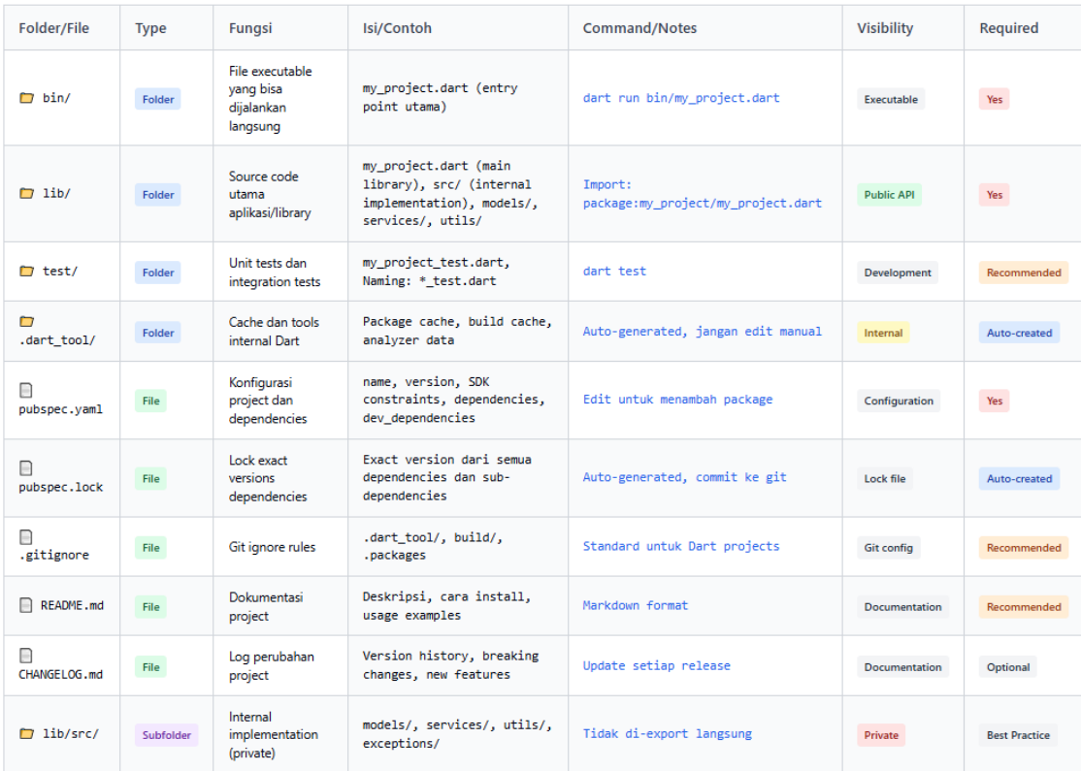Click the 'Tidak di-export langsung' note
This screenshot has width=1081, height=771.
667,734
